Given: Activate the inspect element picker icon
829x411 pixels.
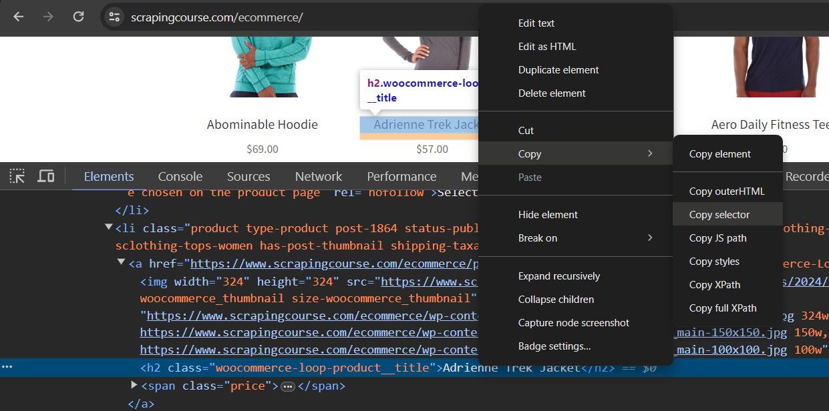Looking at the screenshot, I should point(17,176).
